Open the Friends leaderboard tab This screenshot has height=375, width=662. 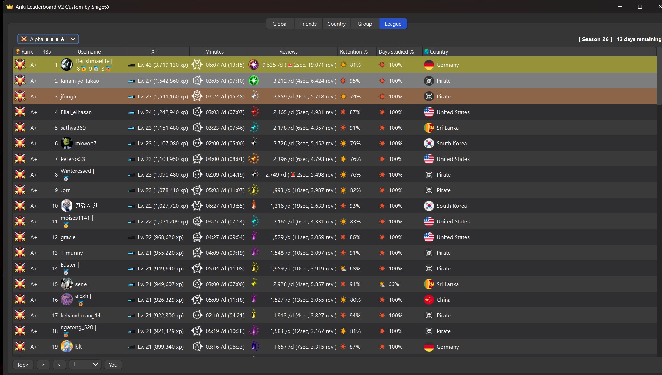point(308,24)
